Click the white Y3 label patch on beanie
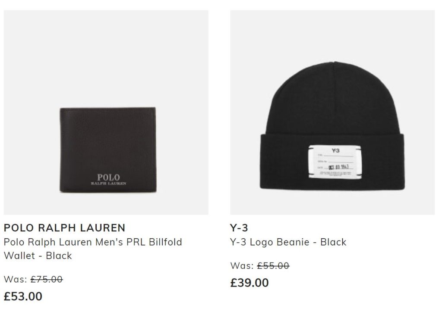Screen dimensions: 442x312 pos(335,162)
